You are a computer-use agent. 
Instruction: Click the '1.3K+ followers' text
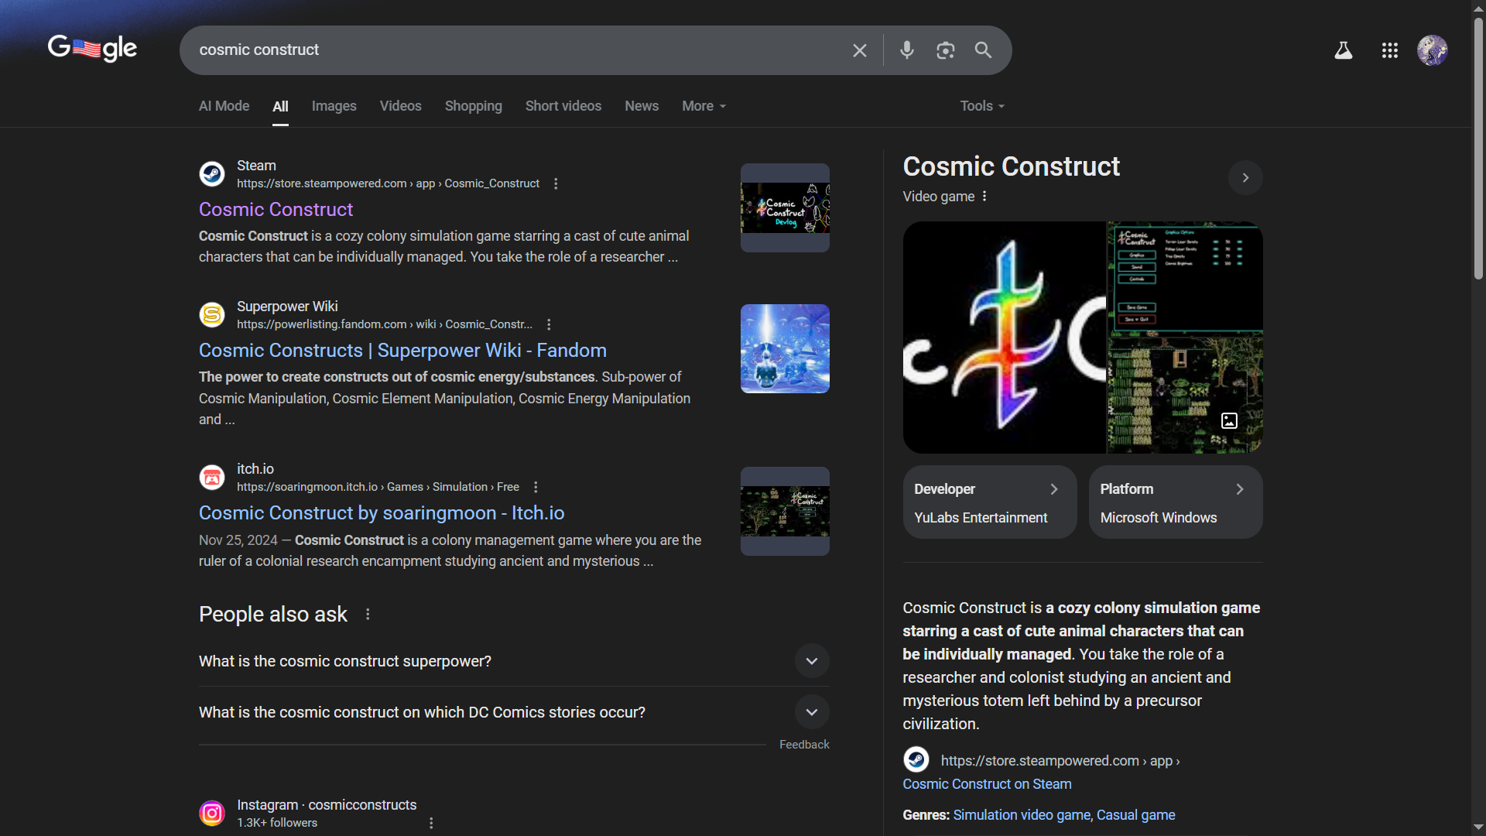(x=277, y=823)
